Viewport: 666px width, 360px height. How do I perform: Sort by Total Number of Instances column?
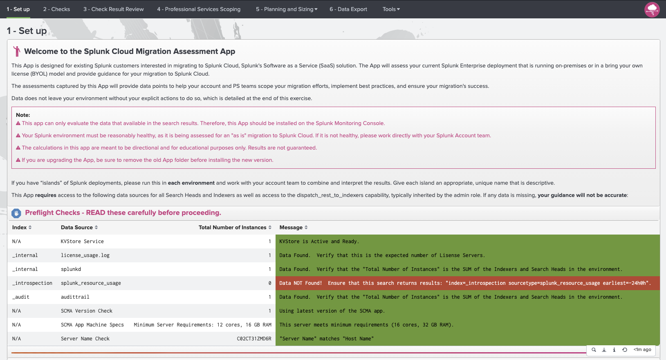[x=235, y=228]
